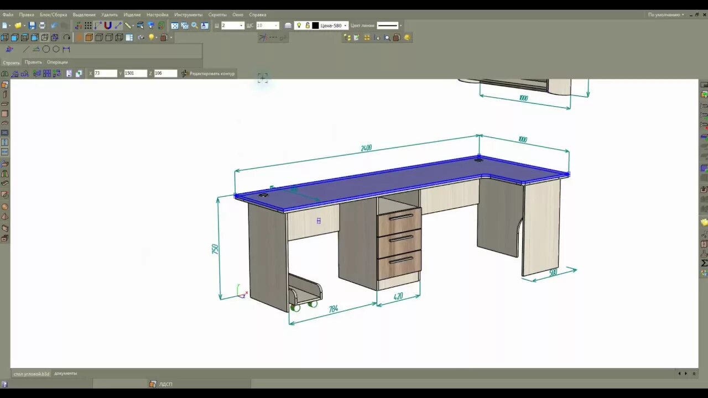Open the Выделение menu
708x398 pixels.
(x=84, y=15)
